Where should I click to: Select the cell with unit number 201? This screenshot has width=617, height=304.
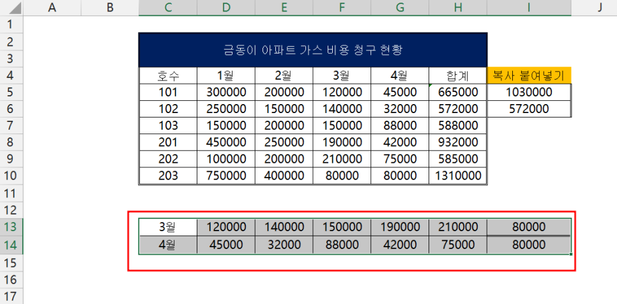point(168,142)
